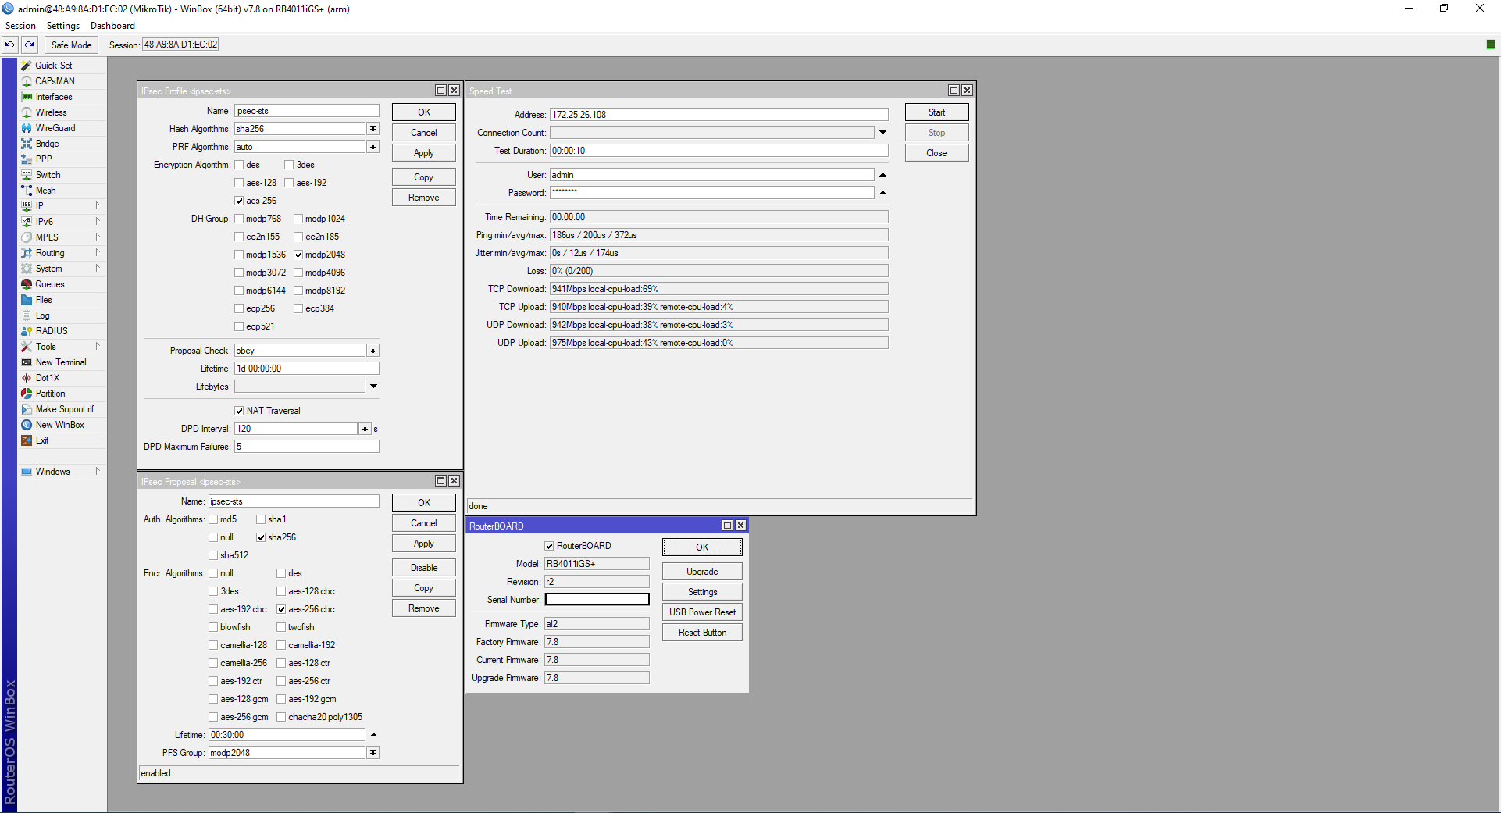Open the Partition sidebar icon
The width and height of the screenshot is (1501, 813).
27,394
